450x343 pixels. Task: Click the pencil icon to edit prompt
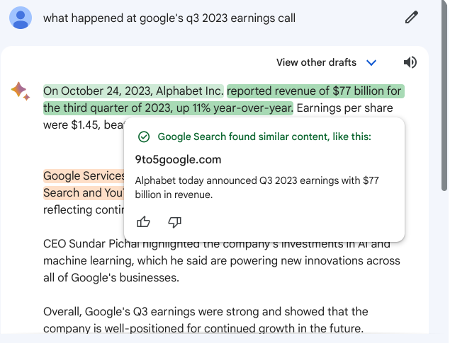point(412,18)
